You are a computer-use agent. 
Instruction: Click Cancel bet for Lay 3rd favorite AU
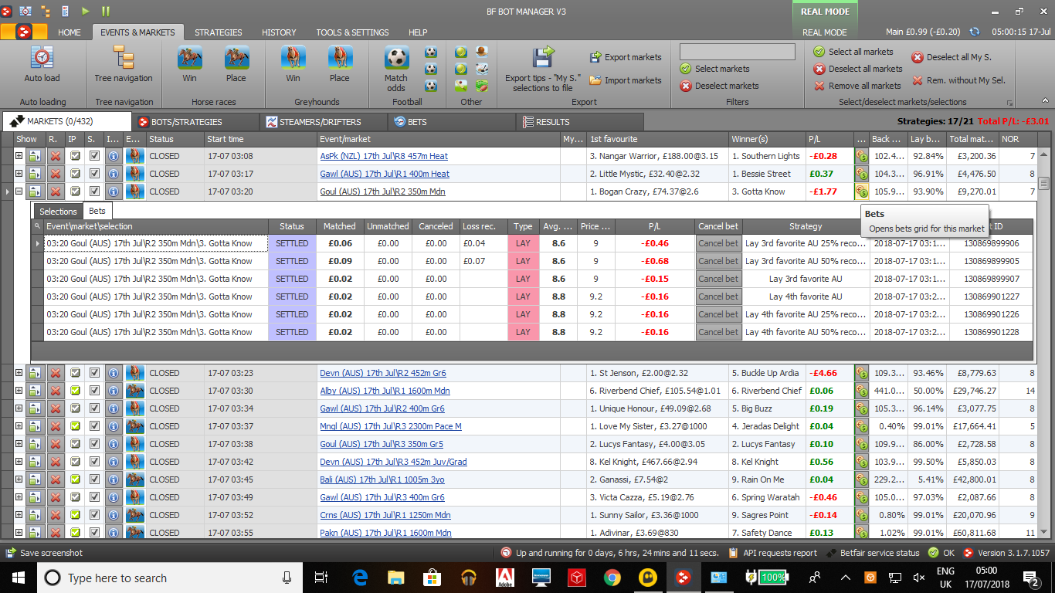[718, 279]
